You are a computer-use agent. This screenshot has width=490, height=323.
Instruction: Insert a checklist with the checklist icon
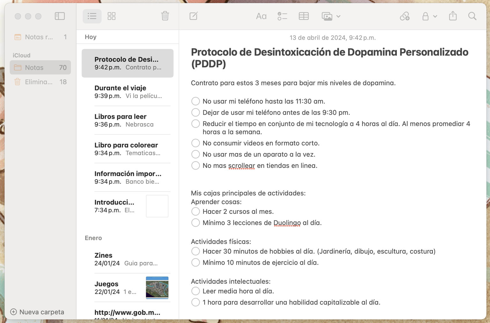point(282,16)
